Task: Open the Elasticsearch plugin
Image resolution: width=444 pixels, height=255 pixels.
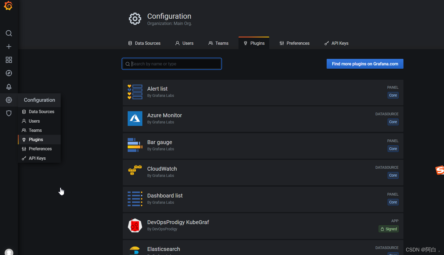Action: pyautogui.click(x=263, y=247)
